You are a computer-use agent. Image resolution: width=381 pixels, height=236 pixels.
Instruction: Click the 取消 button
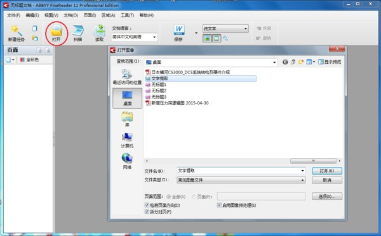(327, 180)
